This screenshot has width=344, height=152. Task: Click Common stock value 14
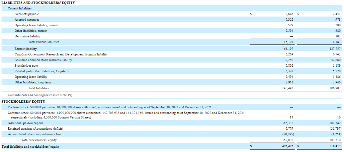tap(292, 118)
